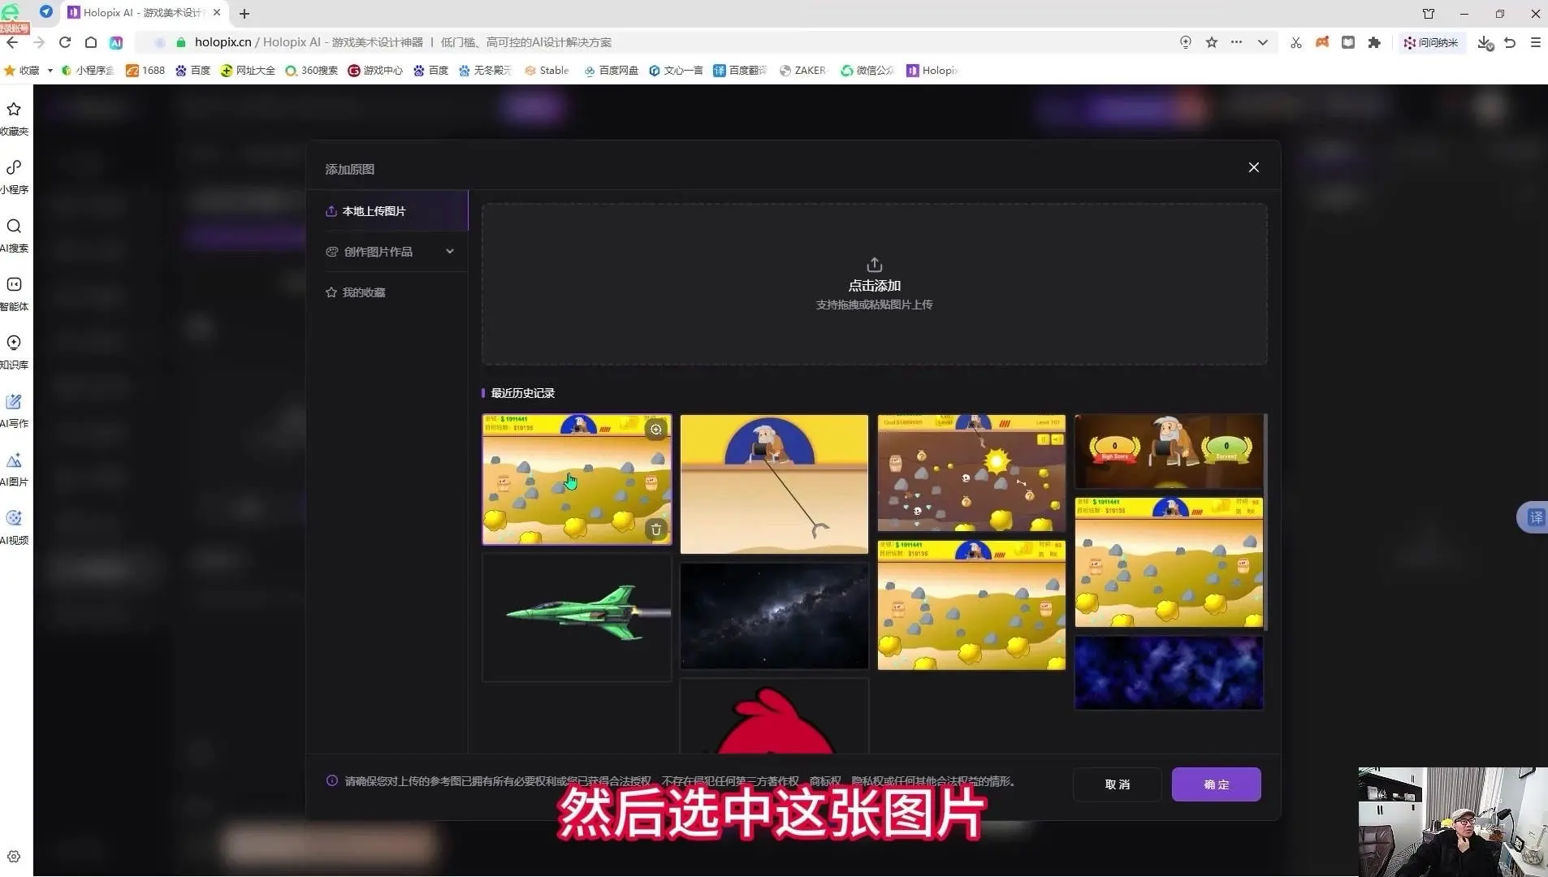Close the 添加原图 dialog
This screenshot has width=1548, height=877.
tap(1254, 167)
